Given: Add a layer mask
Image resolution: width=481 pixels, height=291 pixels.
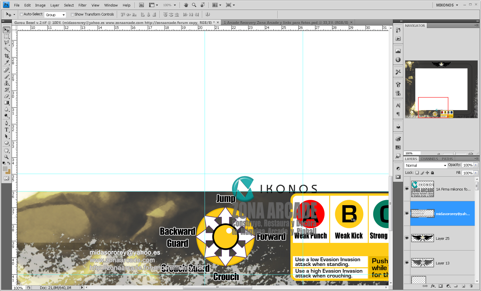Looking at the screenshot, I should pos(440,286).
